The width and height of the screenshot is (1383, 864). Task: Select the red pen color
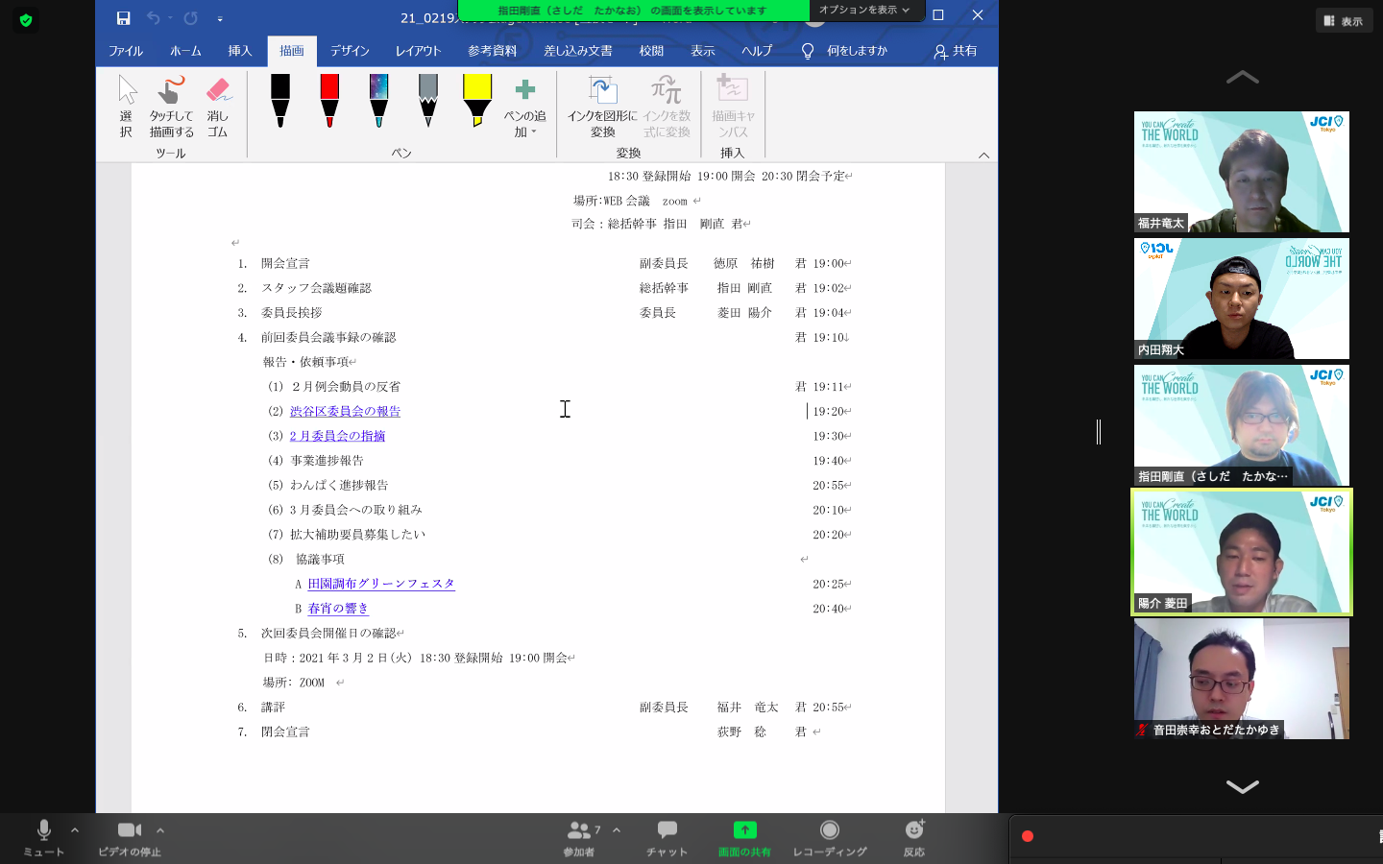[329, 100]
